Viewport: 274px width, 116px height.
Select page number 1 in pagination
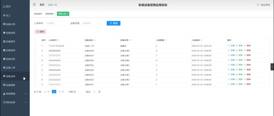click(54, 91)
